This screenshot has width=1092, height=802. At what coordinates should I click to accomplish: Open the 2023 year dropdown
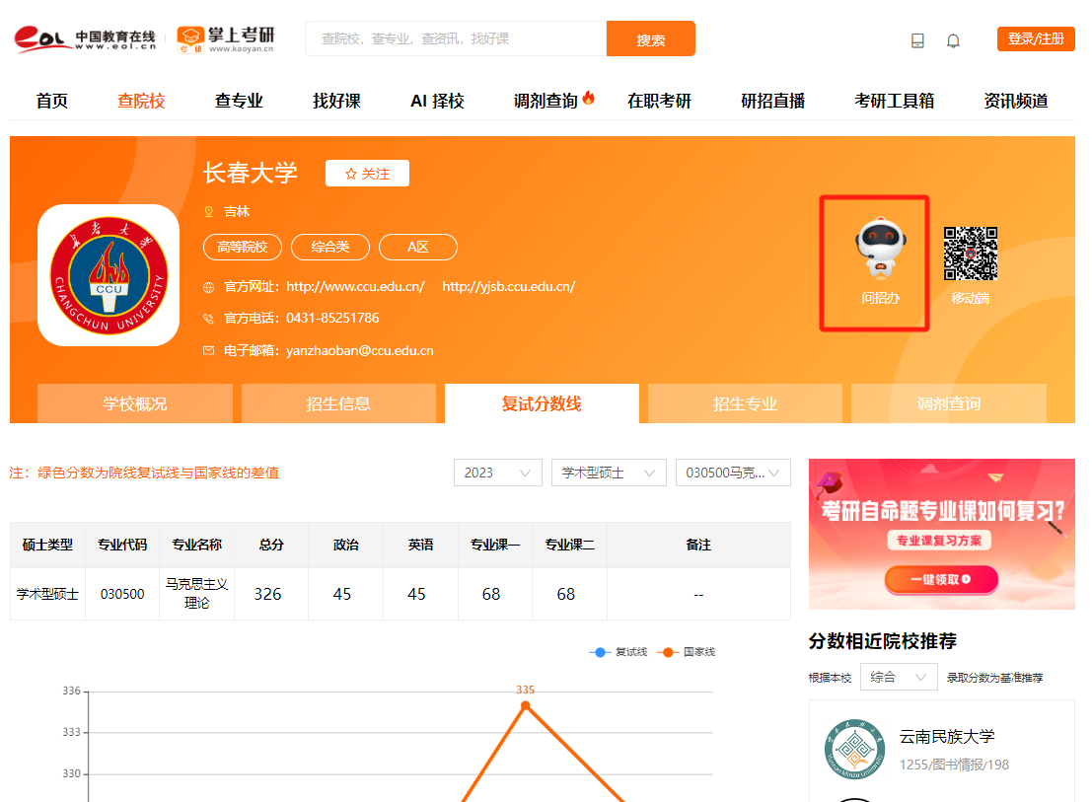click(497, 473)
